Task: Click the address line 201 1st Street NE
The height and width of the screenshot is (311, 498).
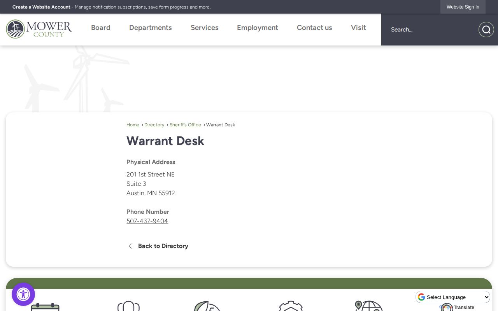Action: (x=151, y=175)
